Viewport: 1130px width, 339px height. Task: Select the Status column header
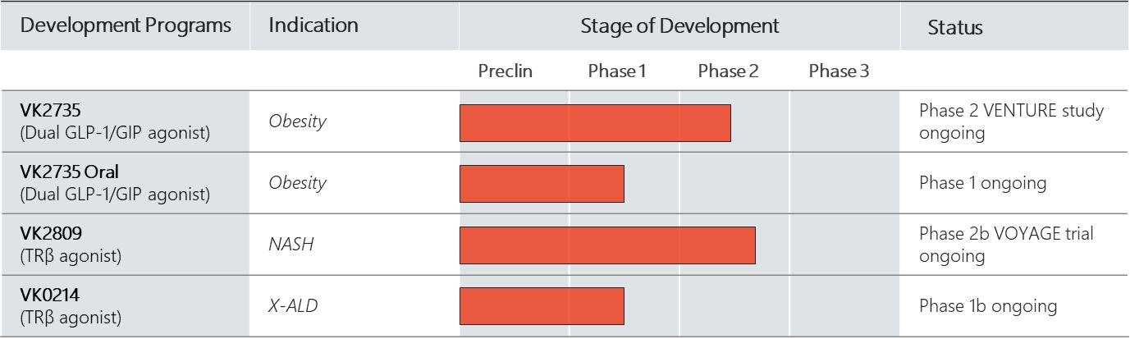point(955,27)
